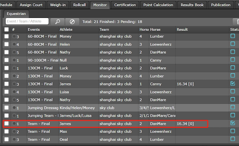Click athlete name Kinda/Helen/Money

coord(77,108)
